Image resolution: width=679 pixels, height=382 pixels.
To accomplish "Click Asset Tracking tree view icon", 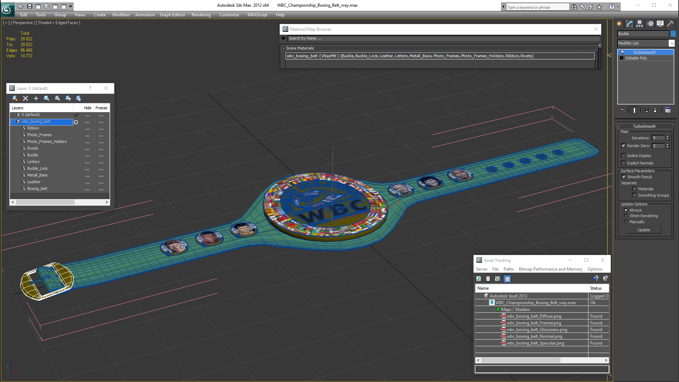I will pyautogui.click(x=498, y=279).
